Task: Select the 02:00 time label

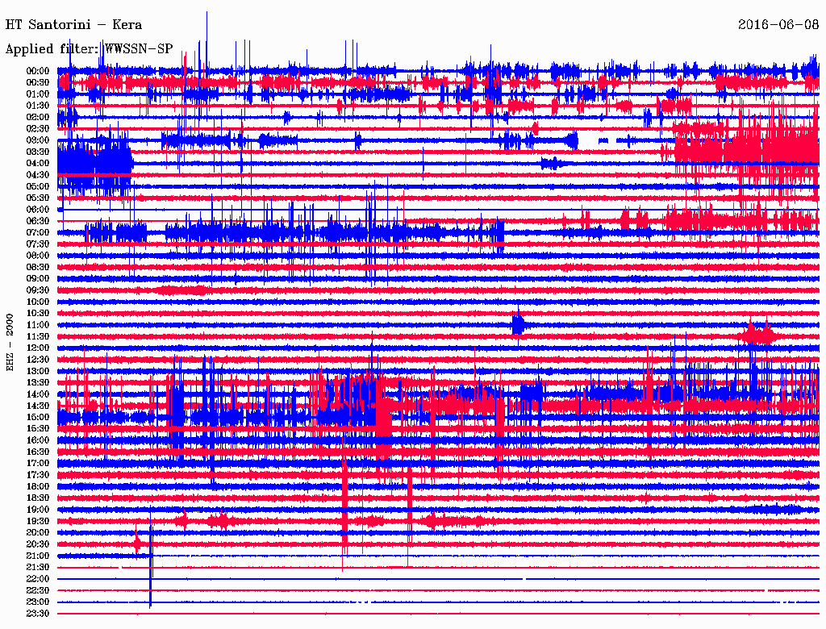Action: [38, 117]
